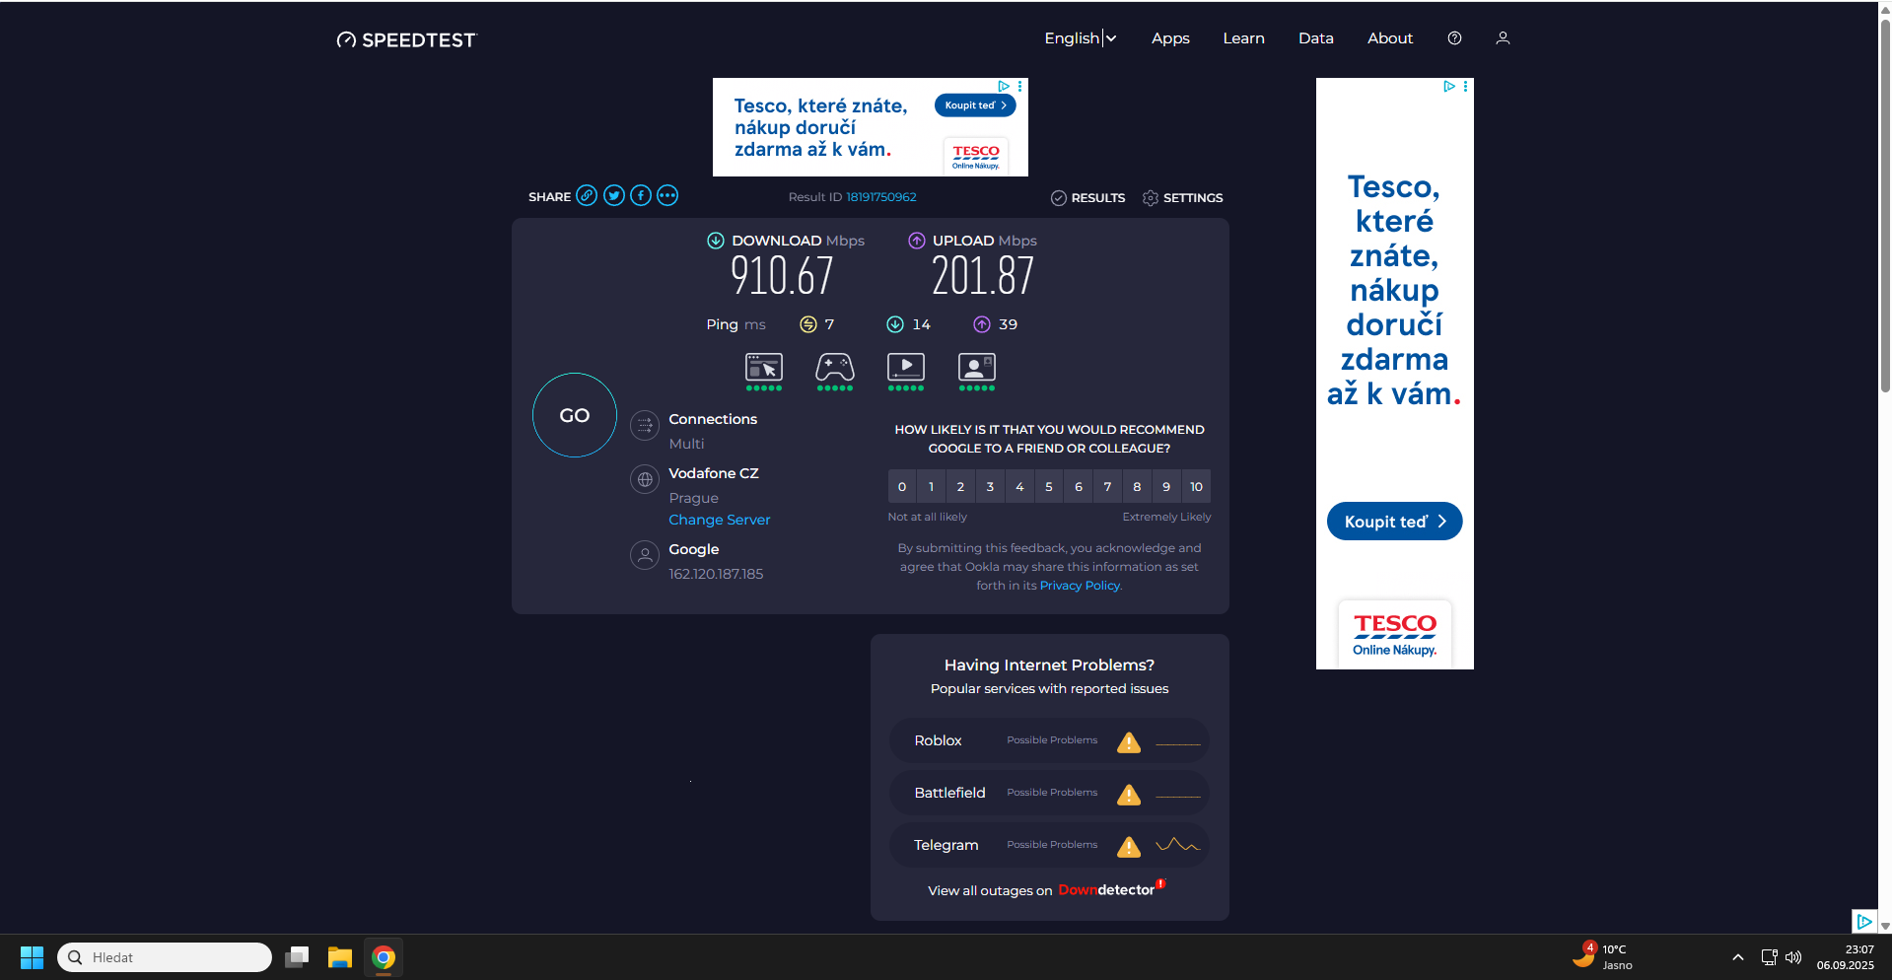Click the Hledat taskbar search box
1892x980 pixels.
pyautogui.click(x=165, y=957)
